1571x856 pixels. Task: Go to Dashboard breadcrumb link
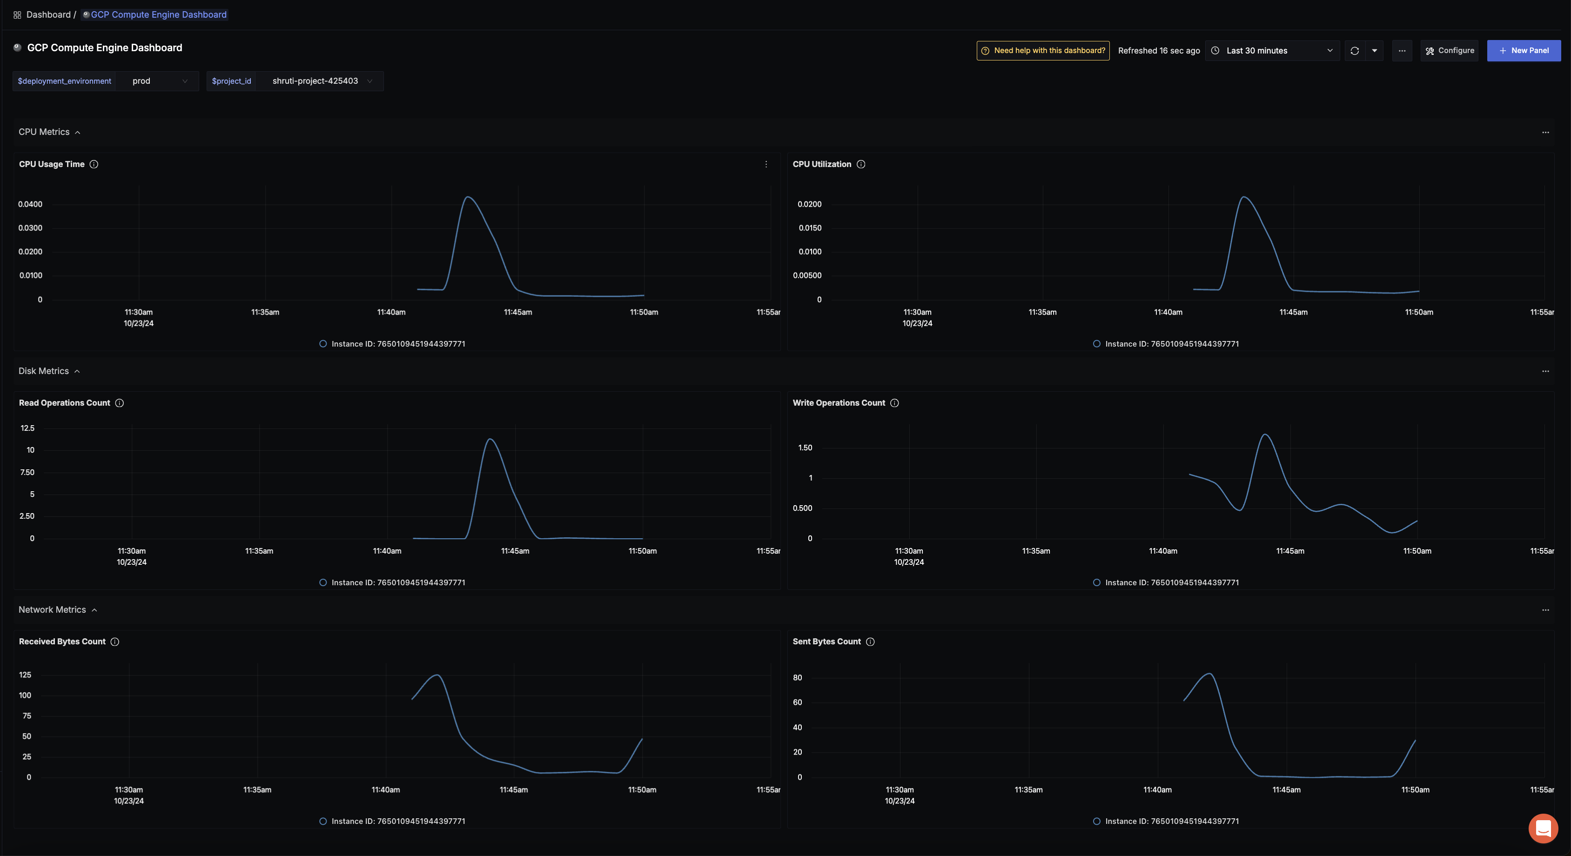(49, 14)
